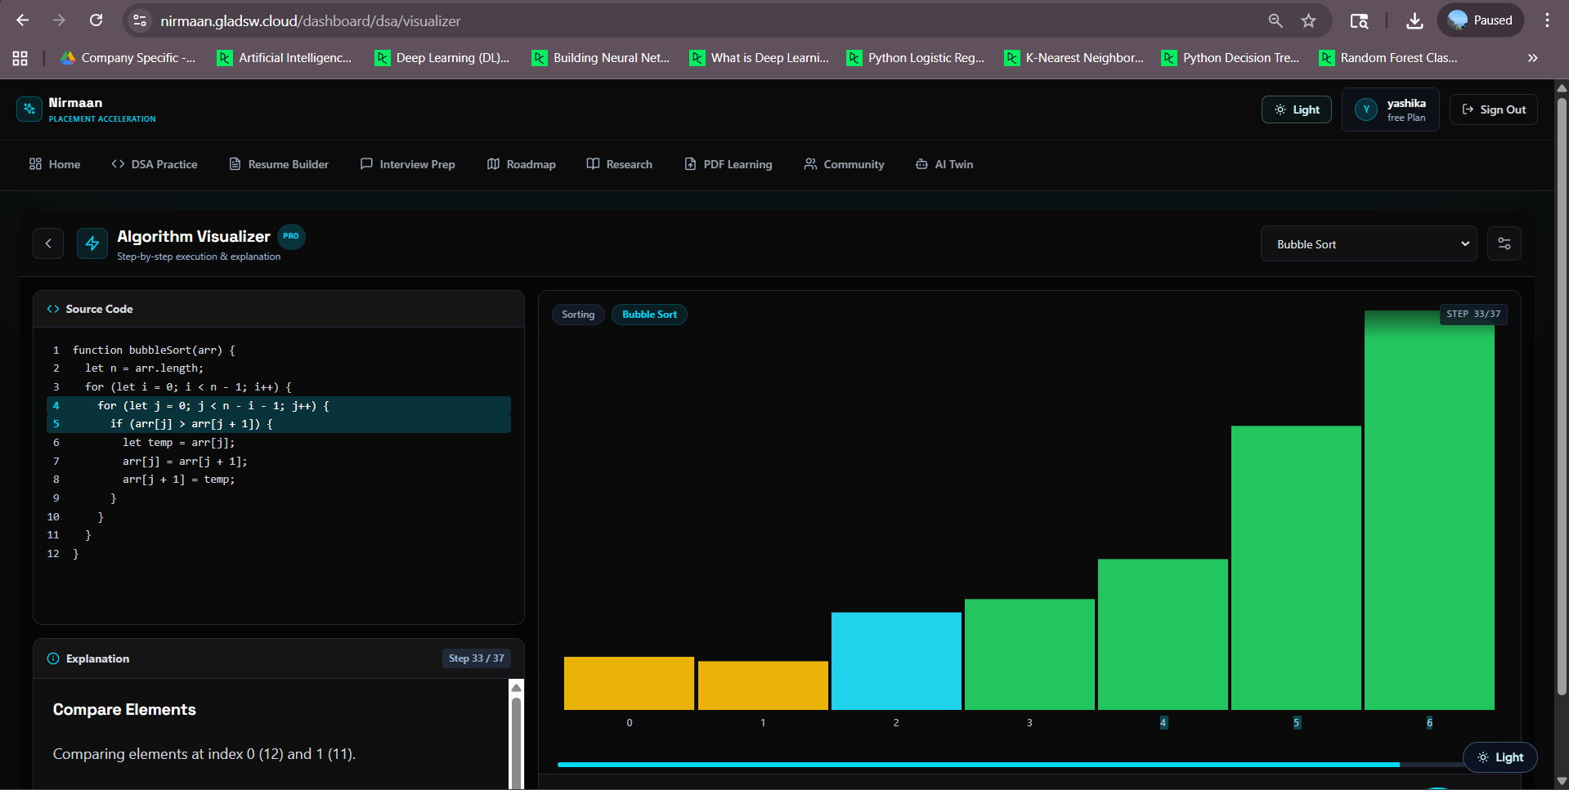Click the lightning bolt visualizer icon
The height and width of the screenshot is (790, 1569).
pyautogui.click(x=92, y=243)
